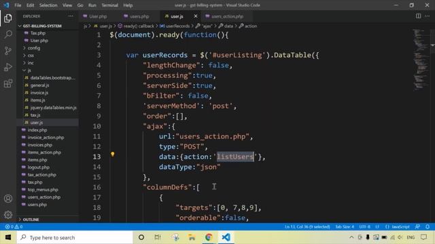Open the Run menu
This screenshot has height=244, width=435.
pyautogui.click(x=92, y=5)
